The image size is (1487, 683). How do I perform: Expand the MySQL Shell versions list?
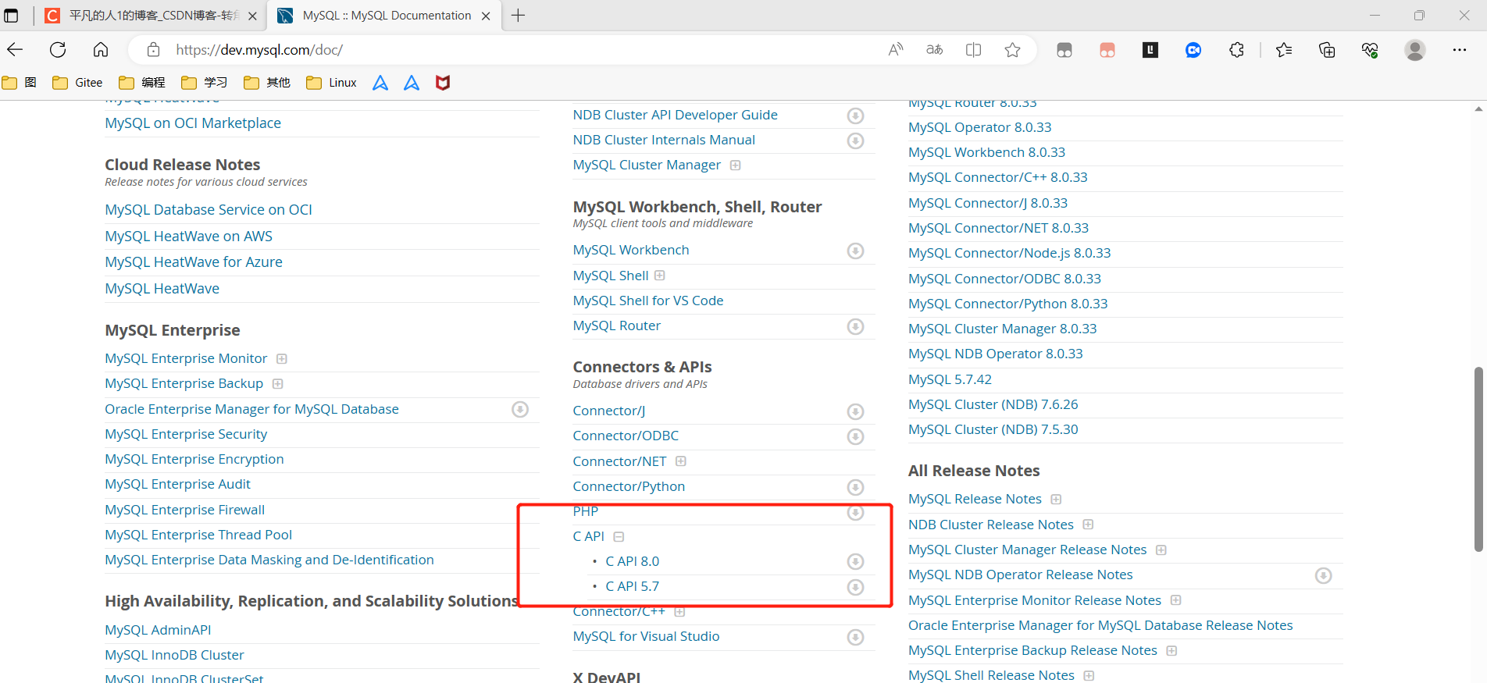pos(660,276)
